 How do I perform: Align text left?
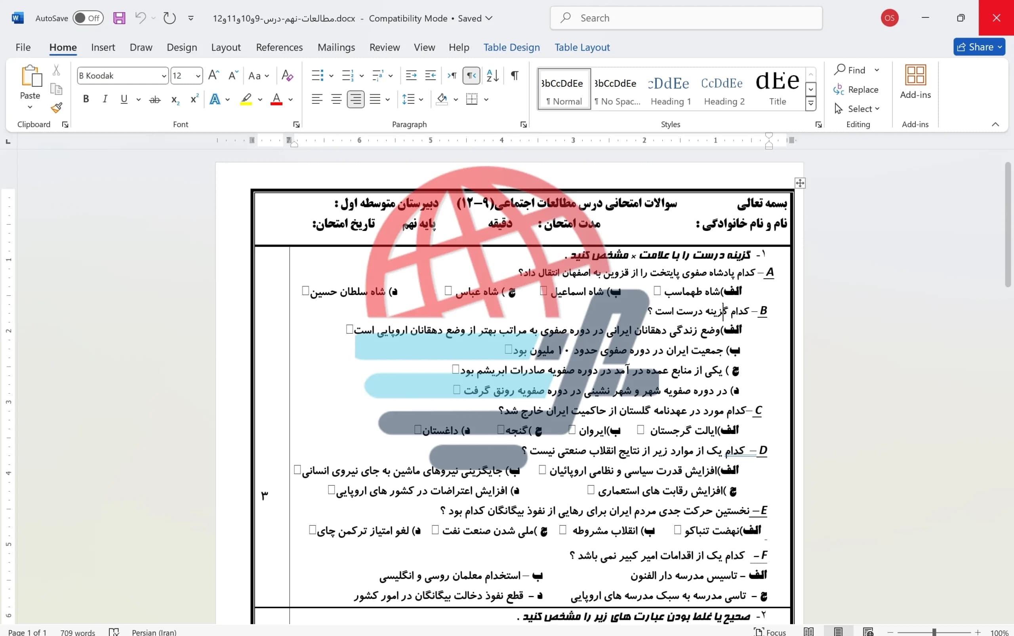(x=317, y=99)
